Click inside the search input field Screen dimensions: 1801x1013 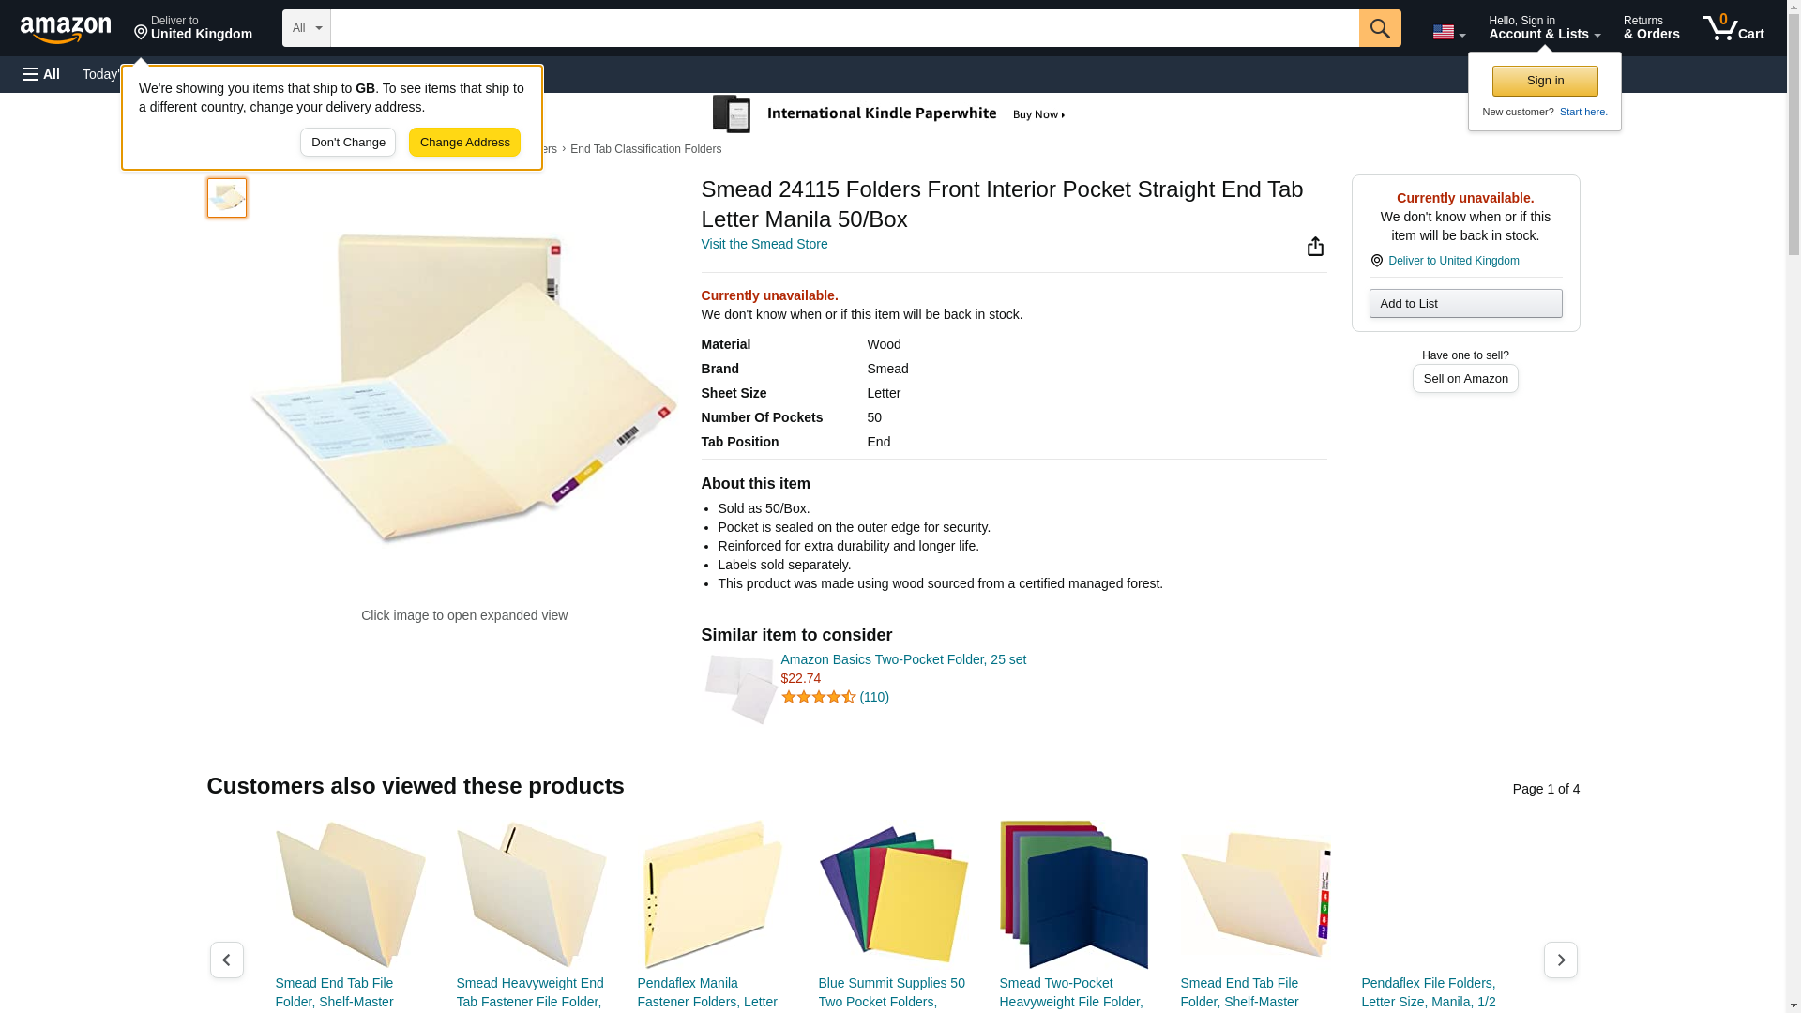[844, 28]
